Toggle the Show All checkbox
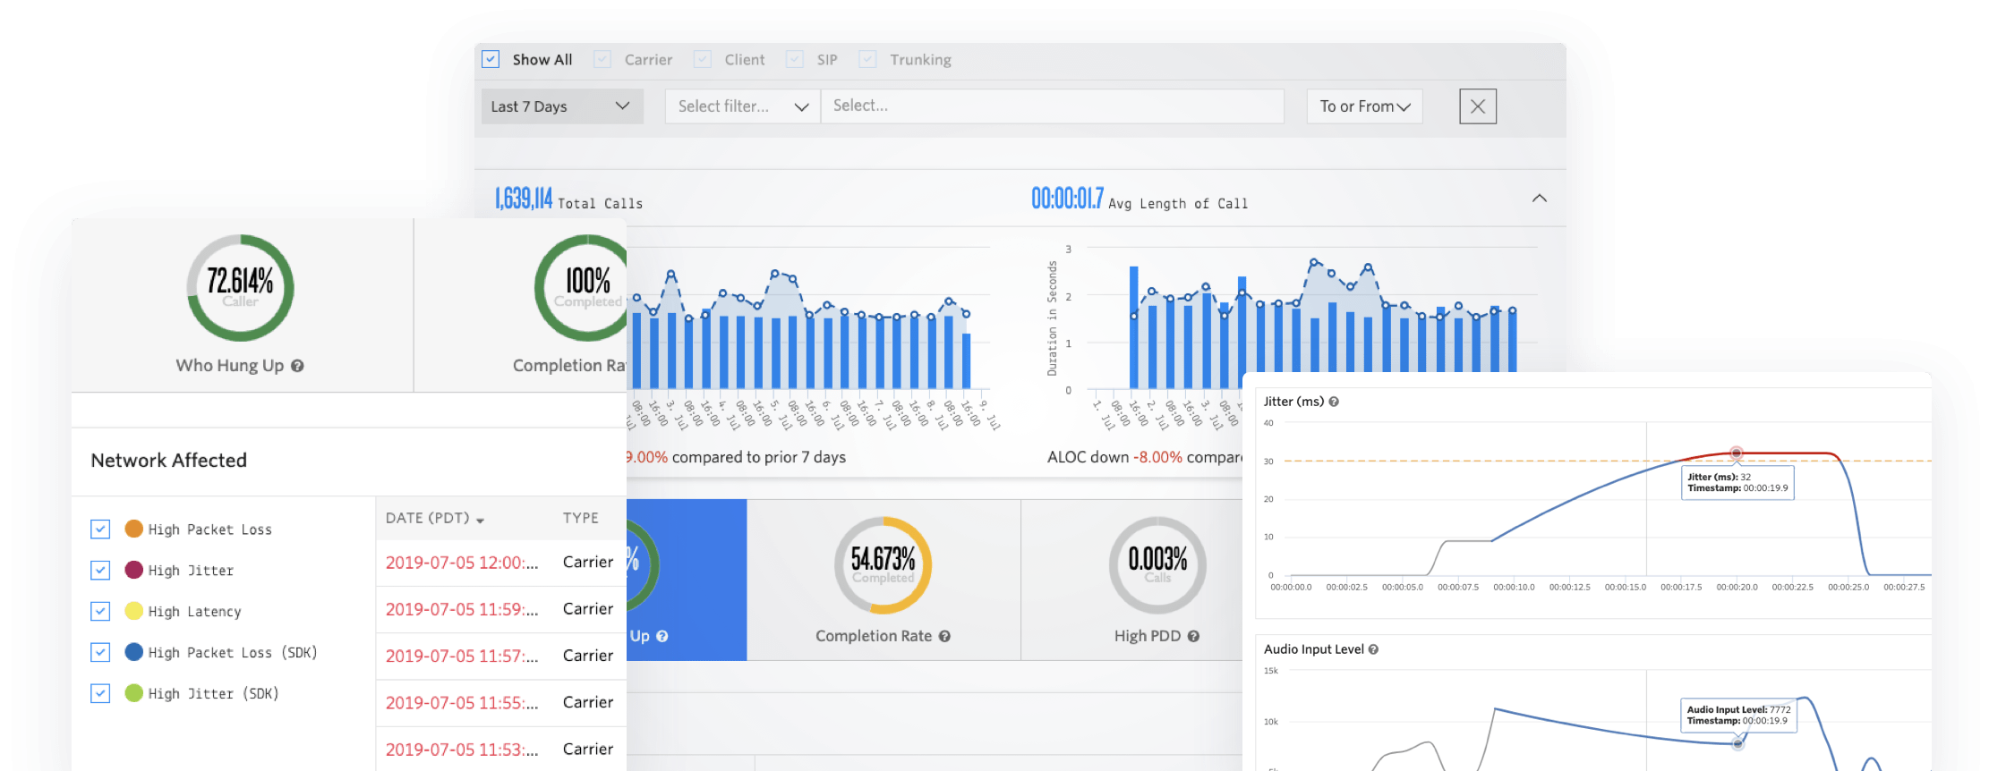This screenshot has height=771, width=1989. tap(491, 59)
